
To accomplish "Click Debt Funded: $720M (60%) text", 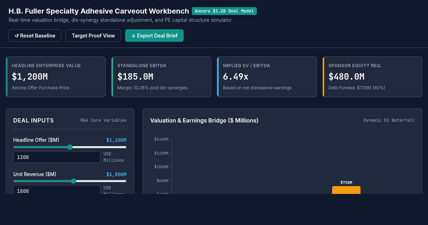I will coord(357,88).
